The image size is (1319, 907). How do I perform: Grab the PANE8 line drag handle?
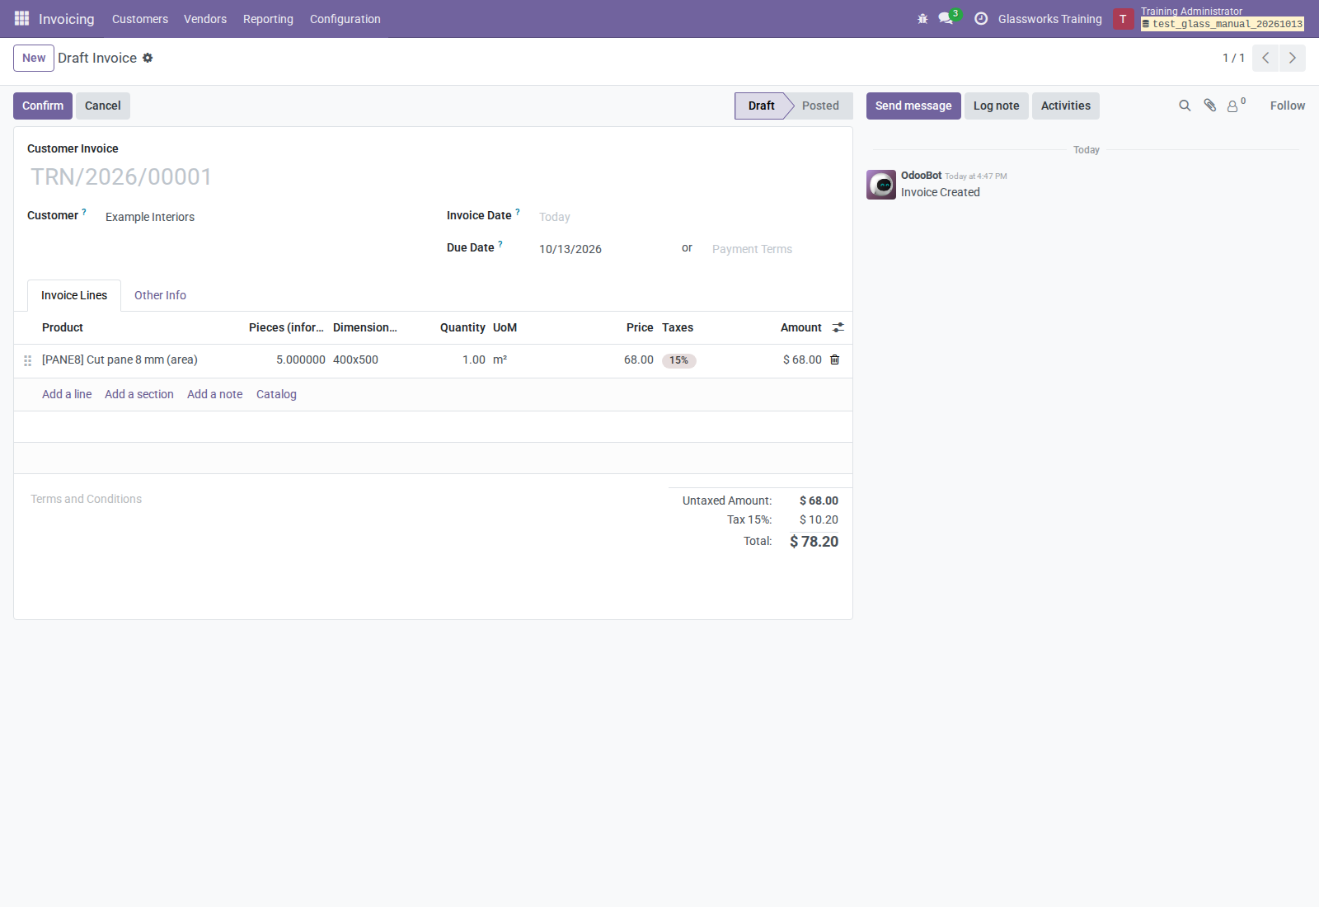point(27,360)
